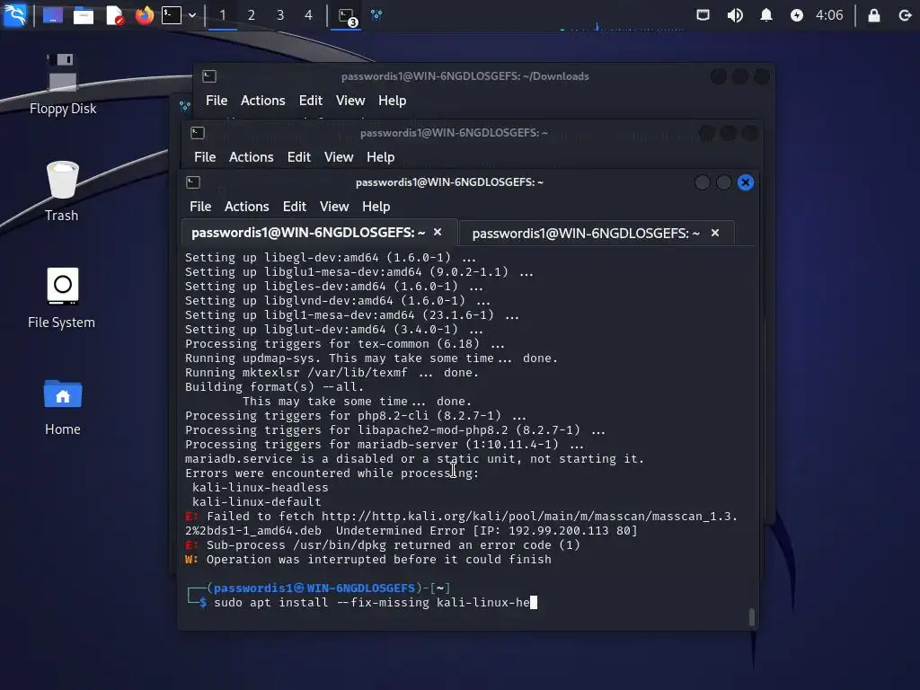Maximize the front terminal window
The height and width of the screenshot is (690, 920).
(x=723, y=182)
